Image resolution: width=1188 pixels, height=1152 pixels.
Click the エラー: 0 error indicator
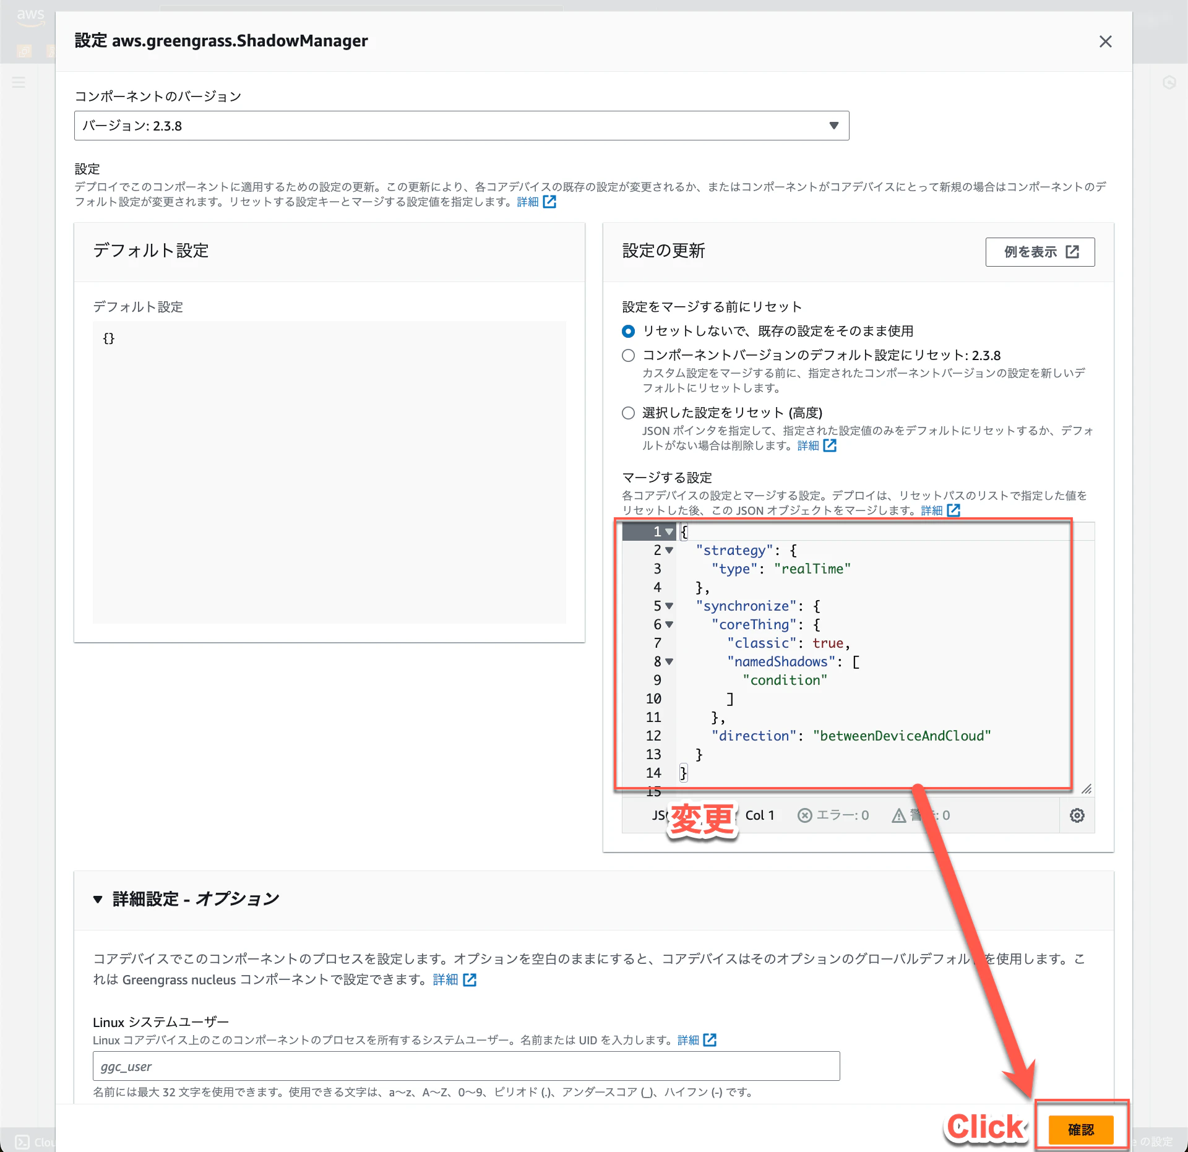point(833,815)
